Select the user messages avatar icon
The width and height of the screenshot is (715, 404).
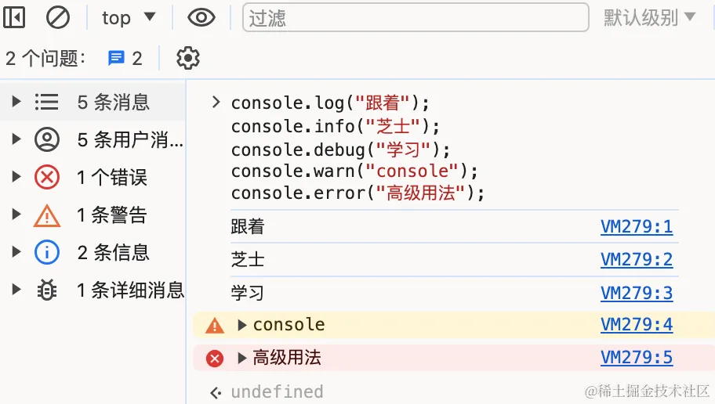point(47,139)
